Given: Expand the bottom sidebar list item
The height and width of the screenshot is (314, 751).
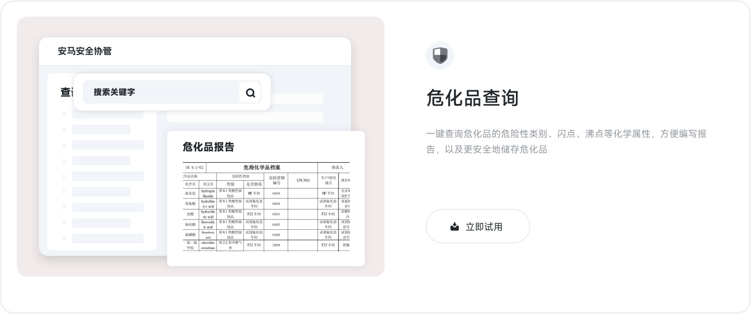Looking at the screenshot, I should pos(64,239).
